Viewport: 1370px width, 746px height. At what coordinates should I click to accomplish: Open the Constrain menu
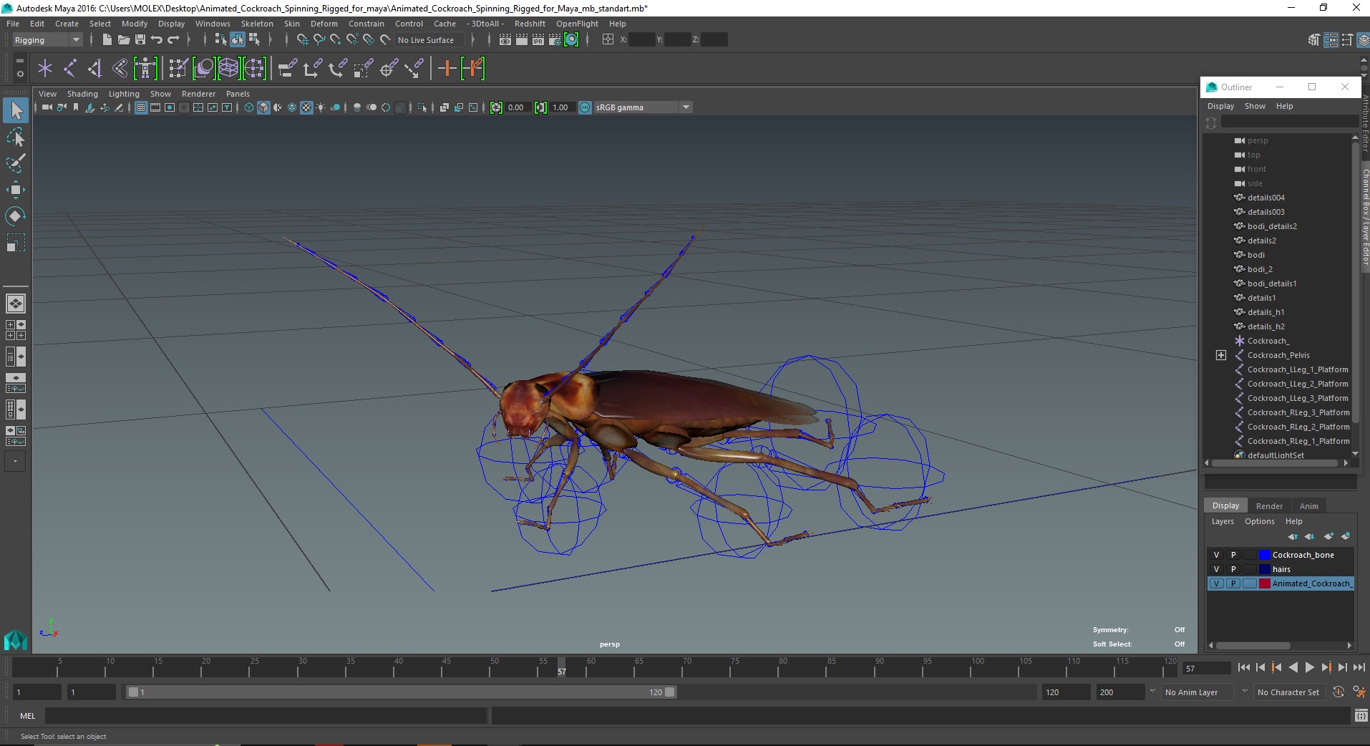[366, 24]
